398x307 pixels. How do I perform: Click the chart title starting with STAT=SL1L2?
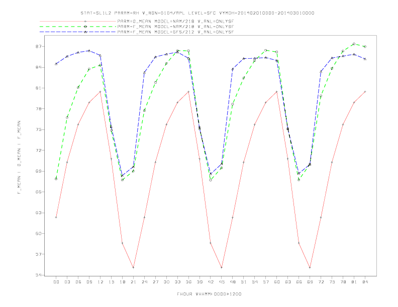(x=197, y=13)
